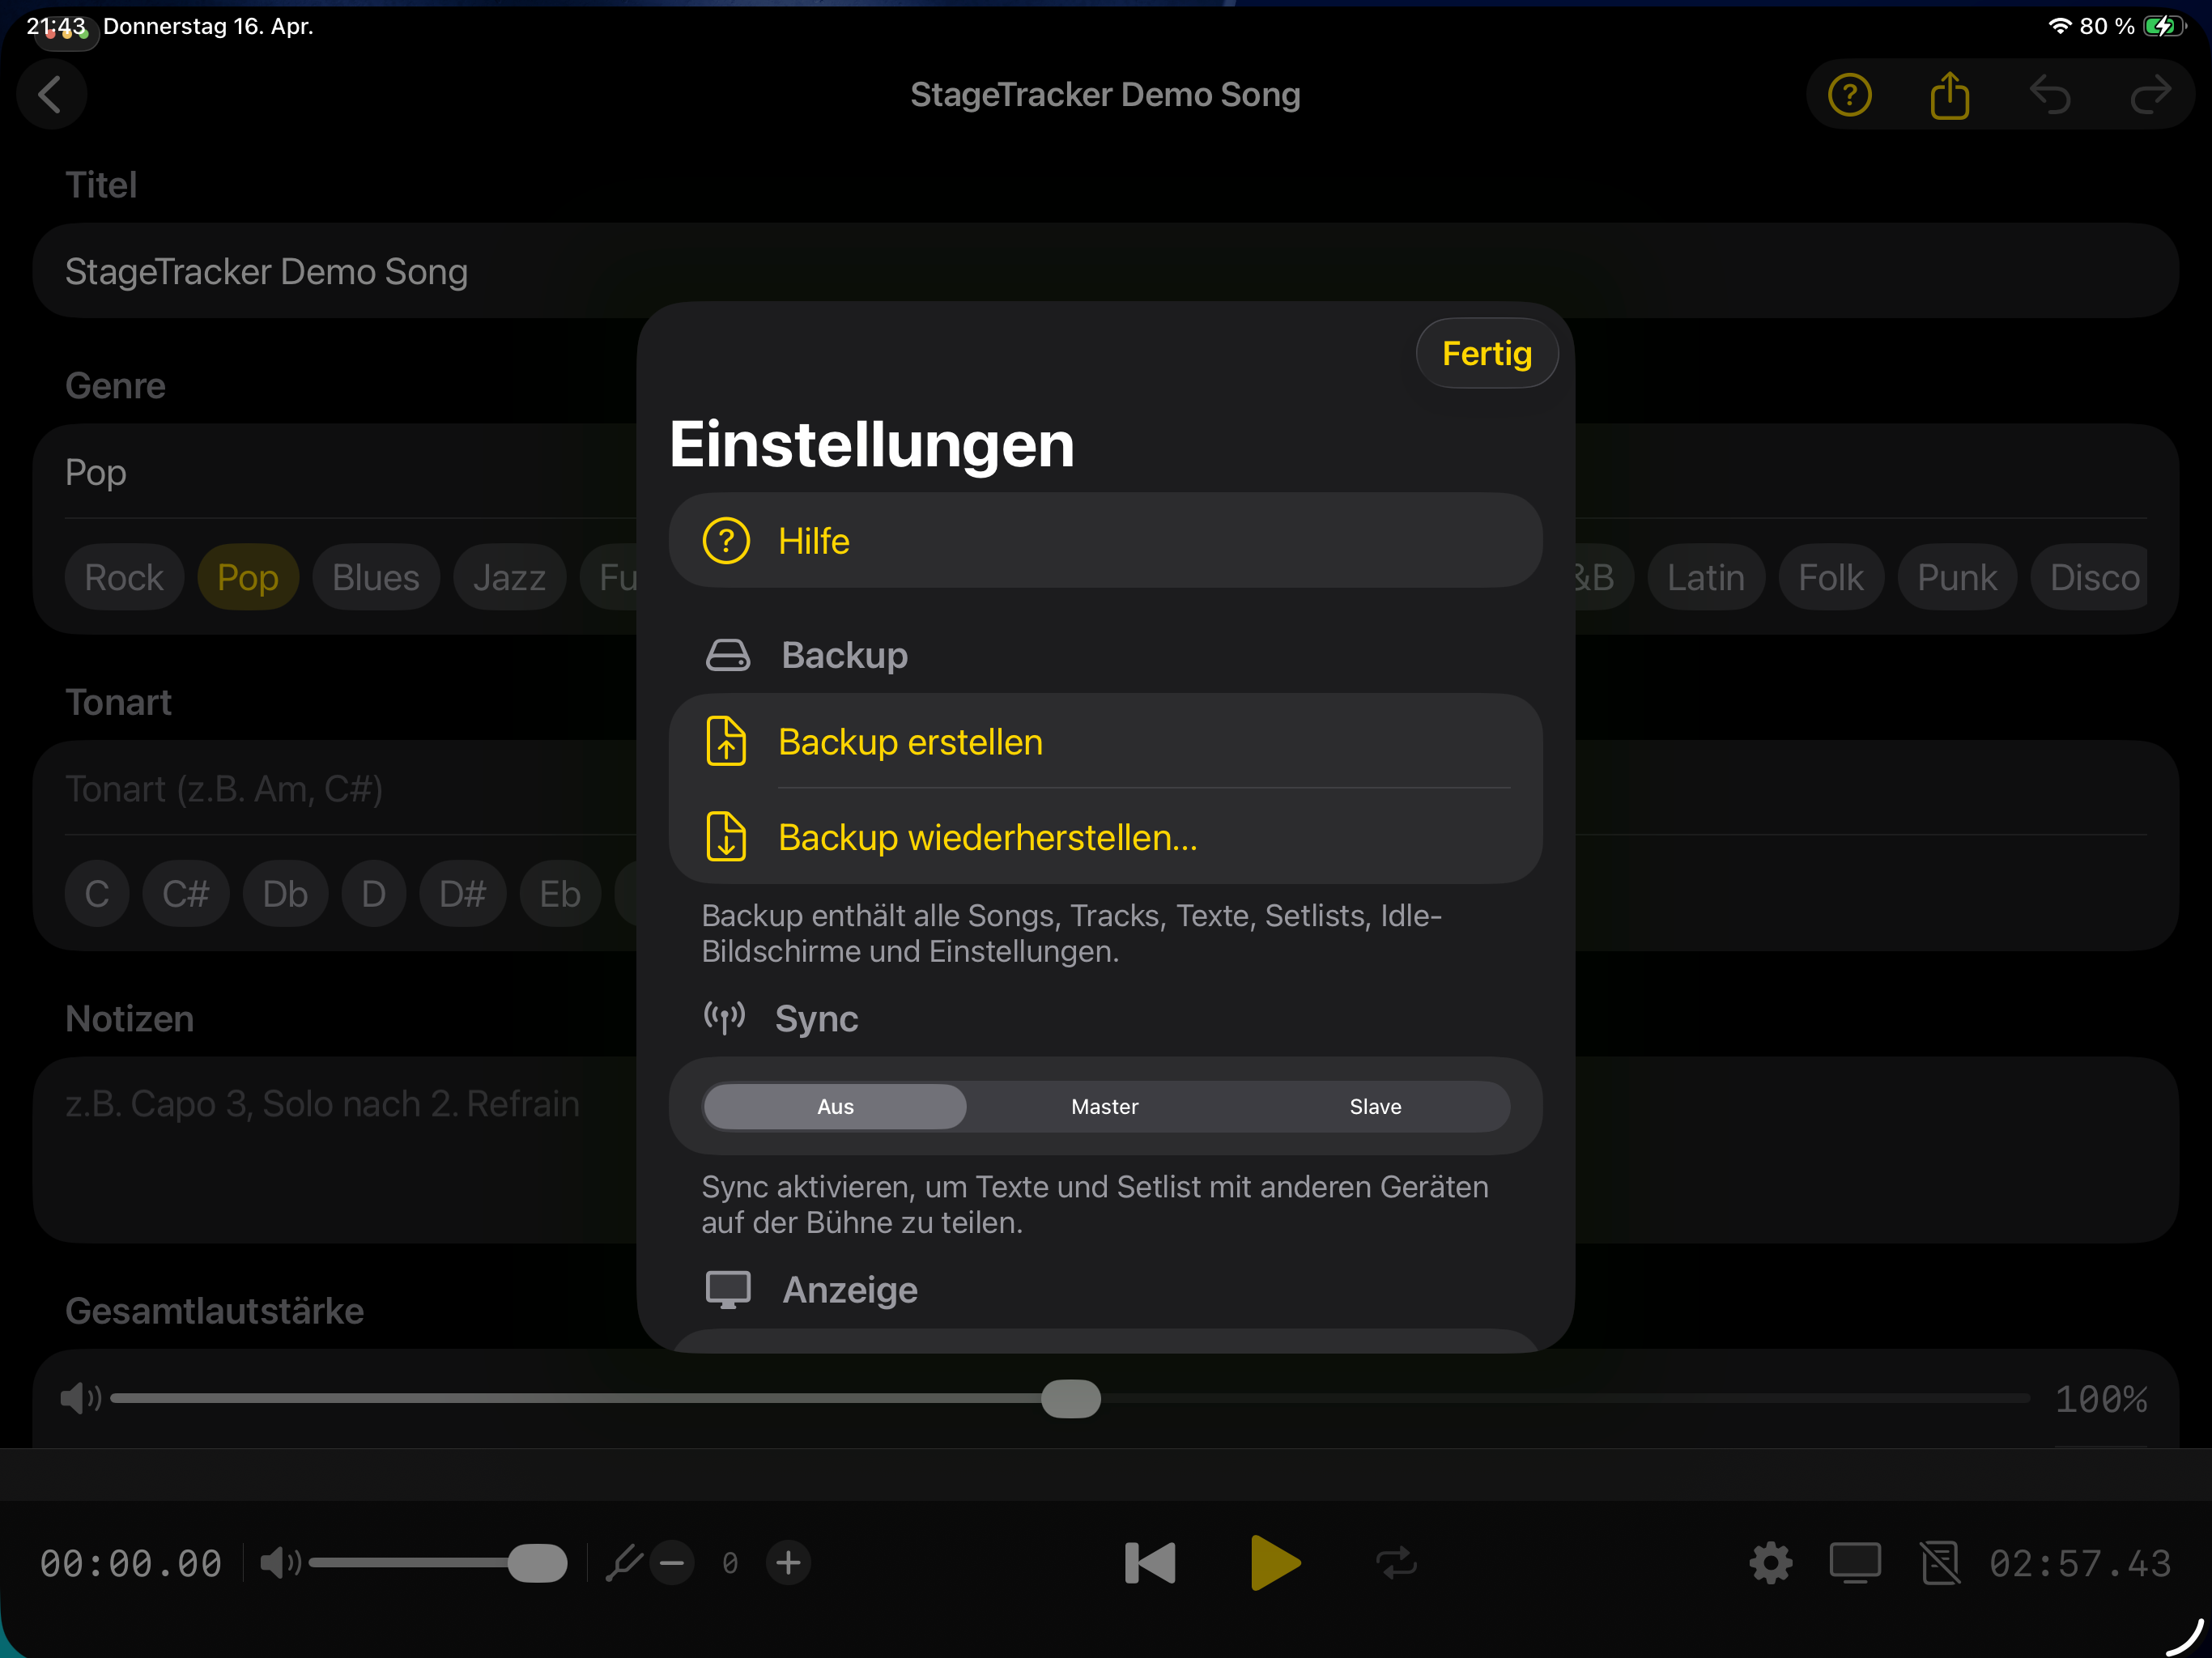The height and width of the screenshot is (1658, 2212).
Task: Select the Rock genre chip
Action: (124, 577)
